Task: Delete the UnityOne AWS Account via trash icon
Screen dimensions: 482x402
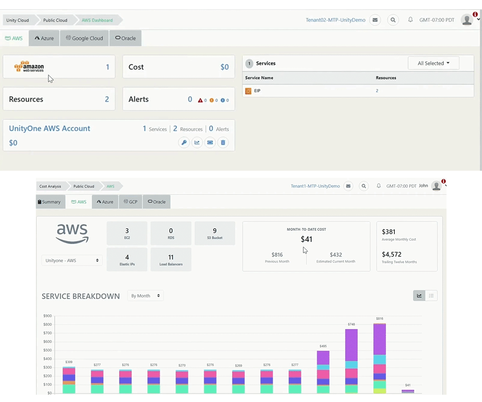Action: click(223, 142)
